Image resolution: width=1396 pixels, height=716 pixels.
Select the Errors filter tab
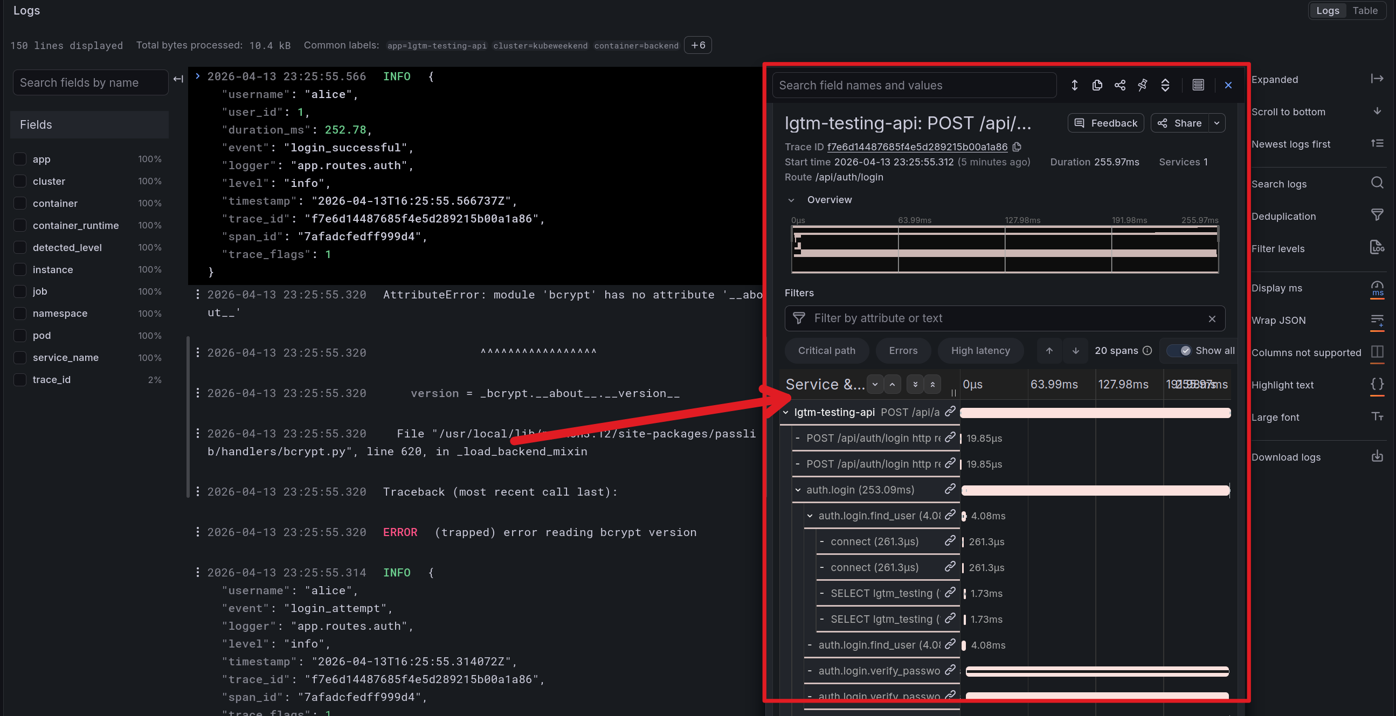903,350
